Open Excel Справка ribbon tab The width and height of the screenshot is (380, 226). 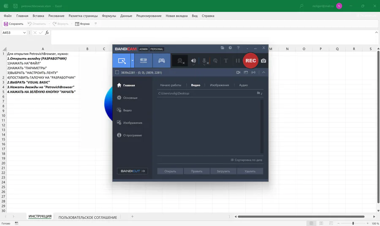point(208,16)
